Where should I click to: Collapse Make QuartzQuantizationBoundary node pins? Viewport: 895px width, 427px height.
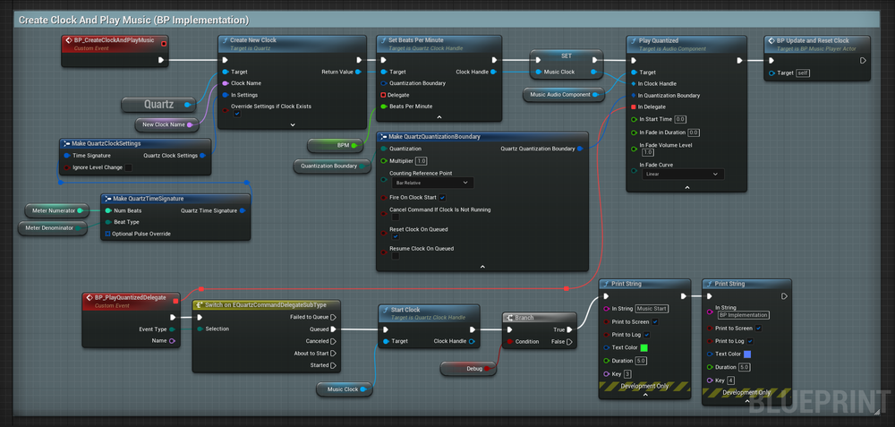click(x=482, y=266)
